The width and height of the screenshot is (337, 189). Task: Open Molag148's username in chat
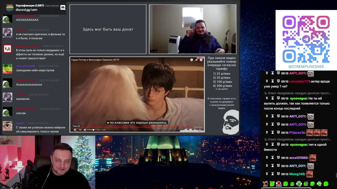(297, 174)
